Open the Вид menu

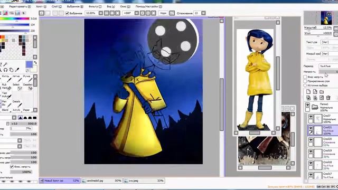coord(111,7)
